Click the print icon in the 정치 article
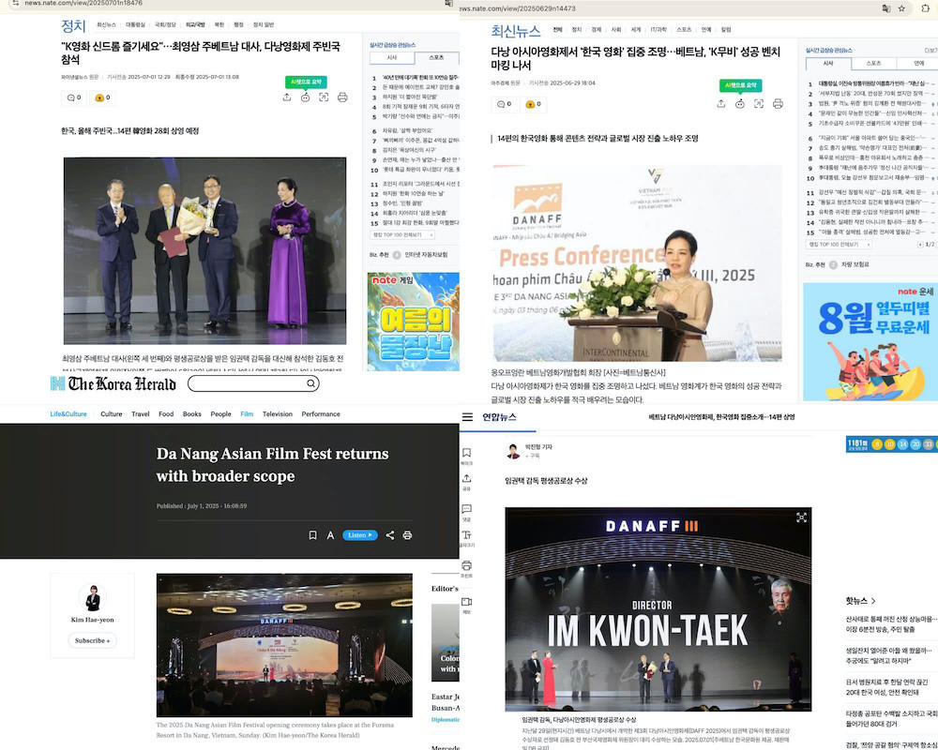 (x=342, y=97)
